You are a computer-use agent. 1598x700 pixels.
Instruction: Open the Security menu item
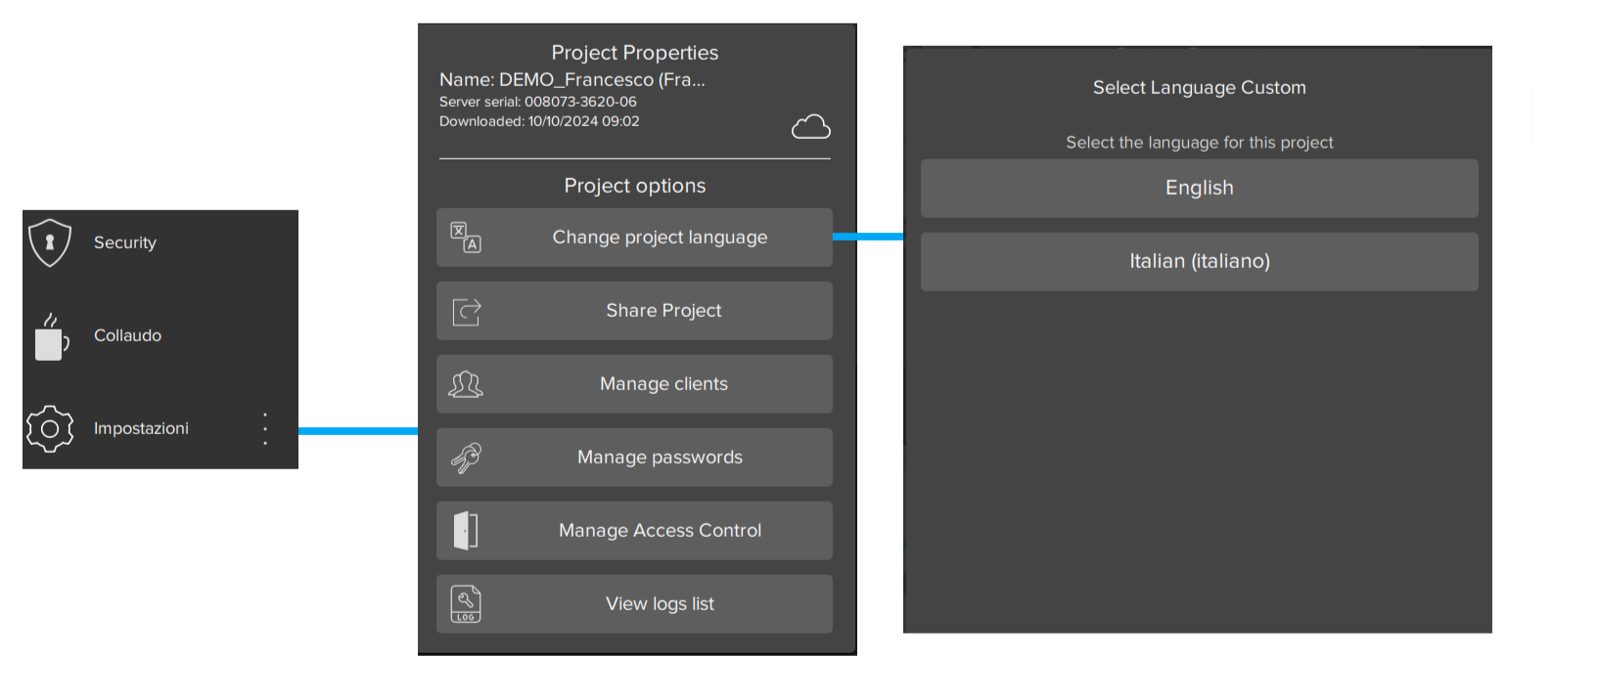125,242
